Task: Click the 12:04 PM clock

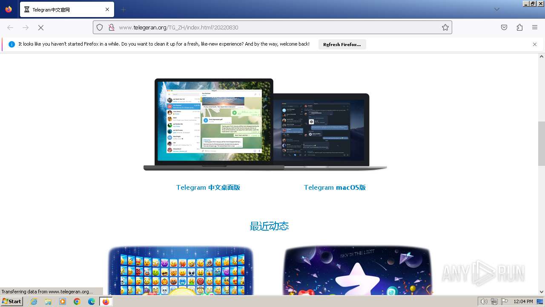Action: 523,301
